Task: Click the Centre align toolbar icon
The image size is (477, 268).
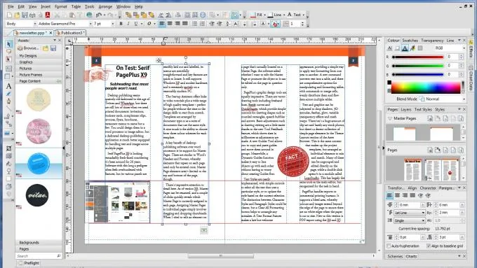Action: click(170, 24)
